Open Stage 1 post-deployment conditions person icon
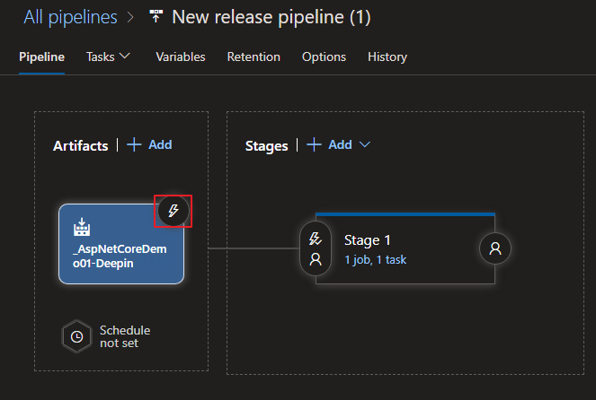596x400 pixels. [x=495, y=249]
